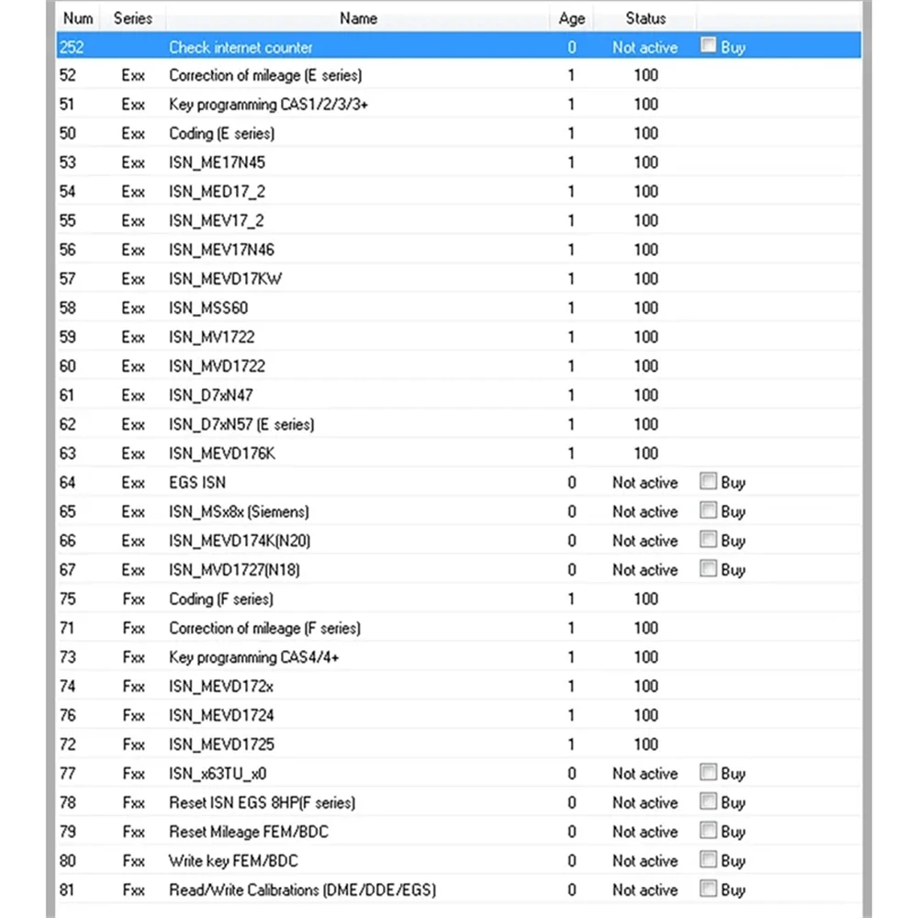Highlight the Coding (F series) row
Screen dimensions: 918x918
tap(458, 599)
